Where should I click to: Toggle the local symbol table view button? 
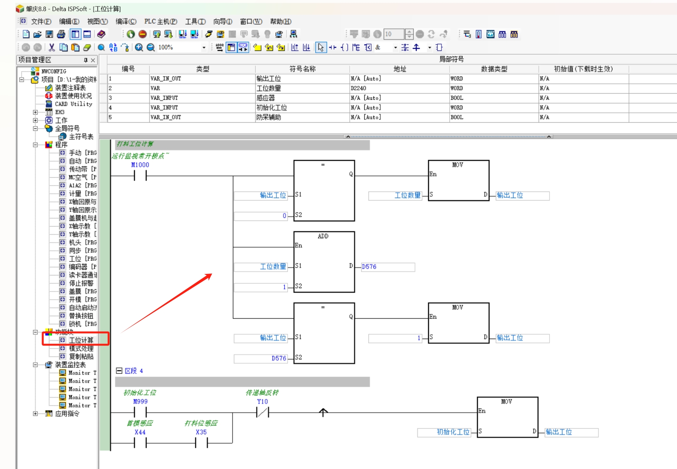231,47
